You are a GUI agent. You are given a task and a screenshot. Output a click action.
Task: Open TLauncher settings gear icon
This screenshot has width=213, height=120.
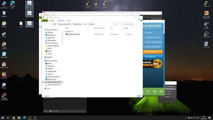pyautogui.click(x=161, y=92)
